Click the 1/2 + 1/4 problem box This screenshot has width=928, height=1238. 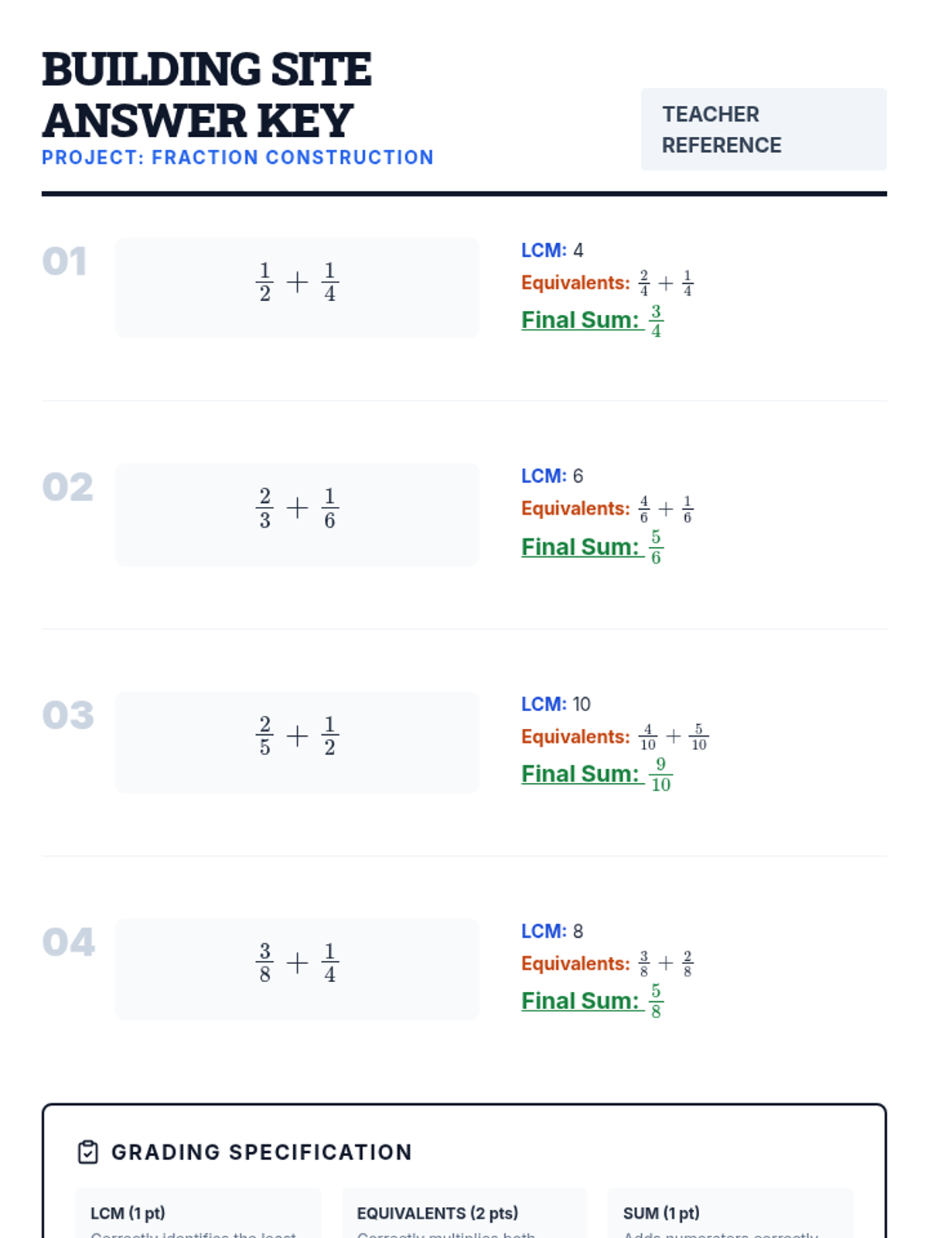click(x=297, y=288)
